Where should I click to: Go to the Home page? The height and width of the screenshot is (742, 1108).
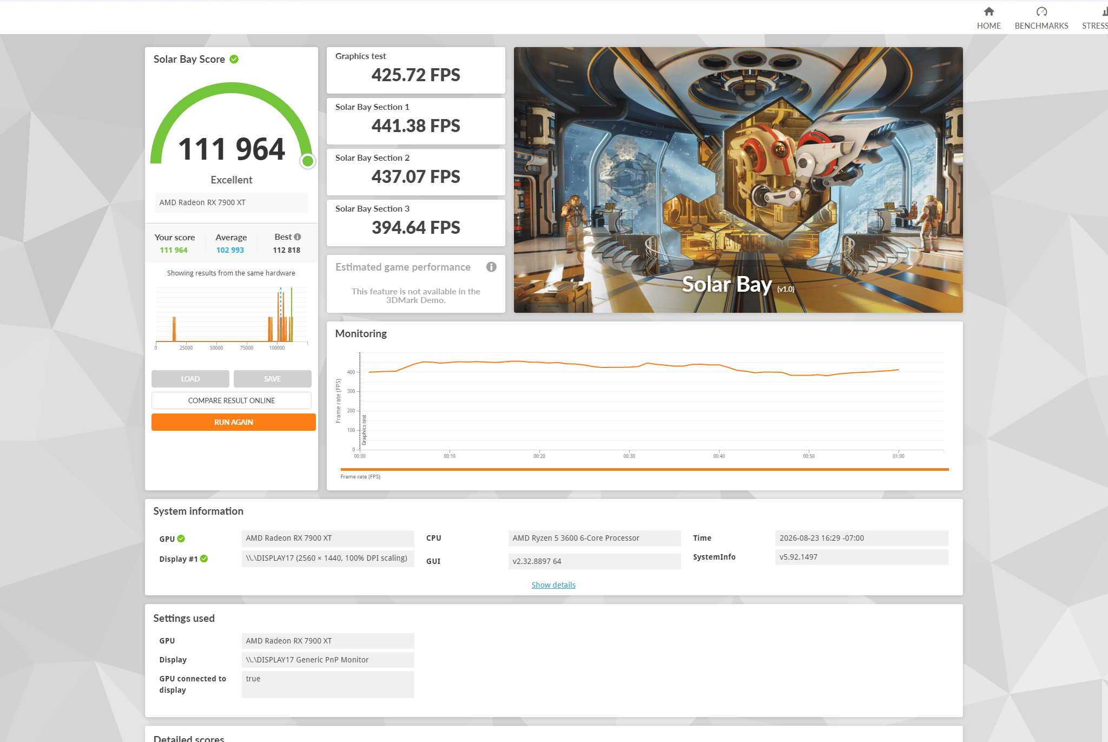988,18
